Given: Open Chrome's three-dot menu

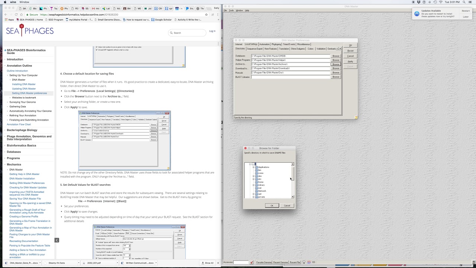Looking at the screenshot, I should coord(218,15).
